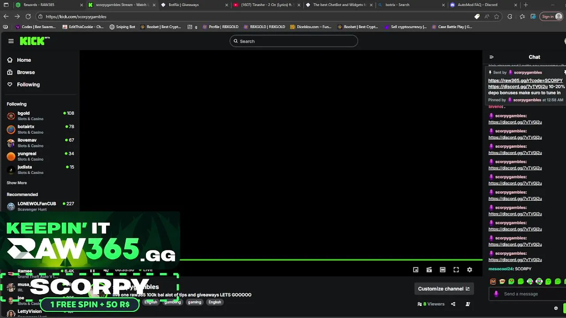Add this page to favorites

pyautogui.click(x=497, y=16)
